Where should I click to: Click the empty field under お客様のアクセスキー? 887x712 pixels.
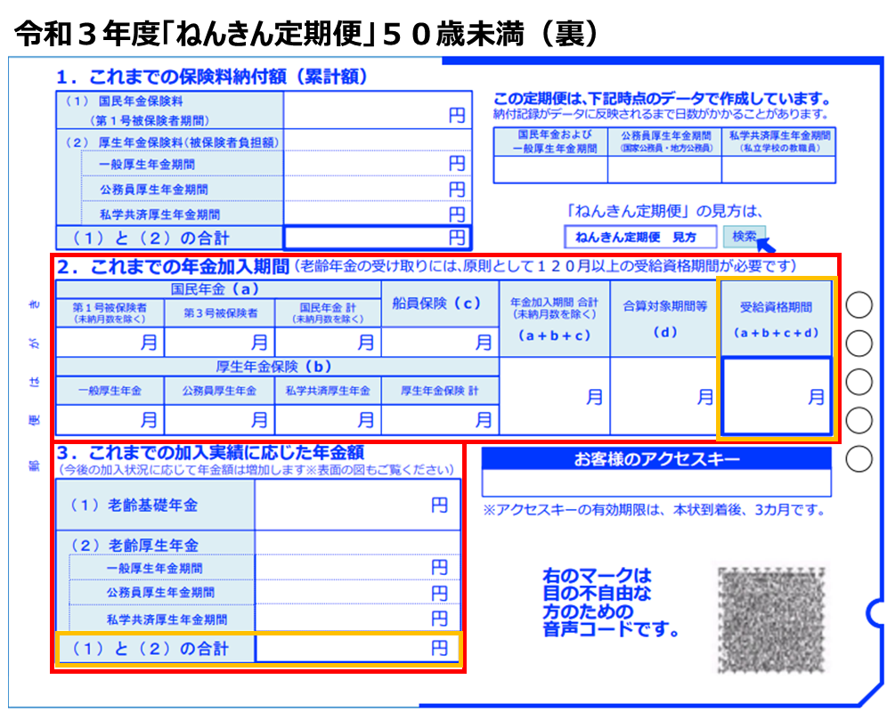pyautogui.click(x=656, y=482)
